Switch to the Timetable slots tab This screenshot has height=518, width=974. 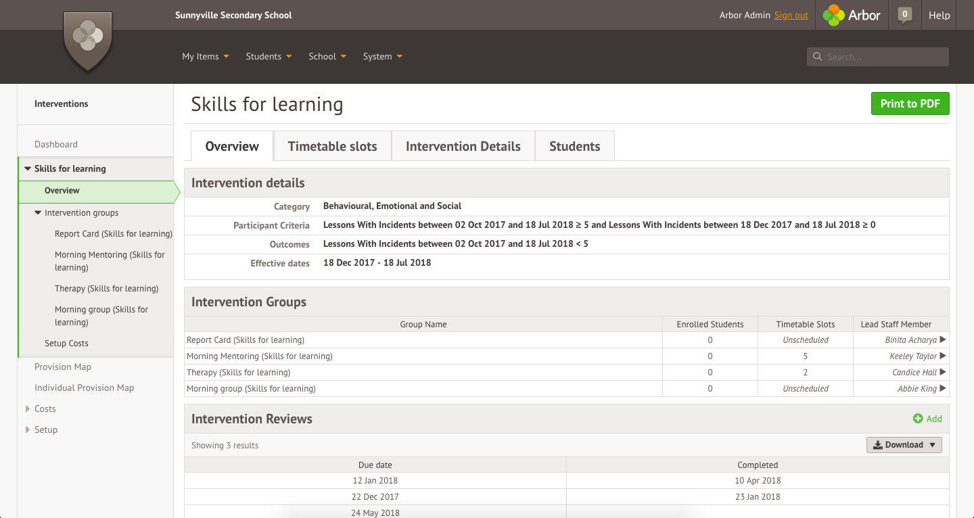[x=332, y=147]
